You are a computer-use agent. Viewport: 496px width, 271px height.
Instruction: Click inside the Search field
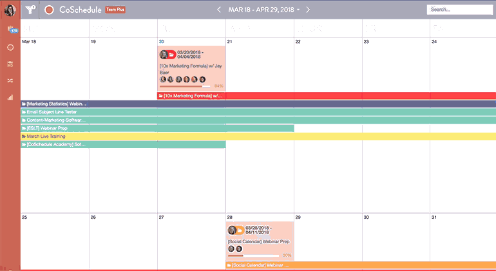coord(460,10)
